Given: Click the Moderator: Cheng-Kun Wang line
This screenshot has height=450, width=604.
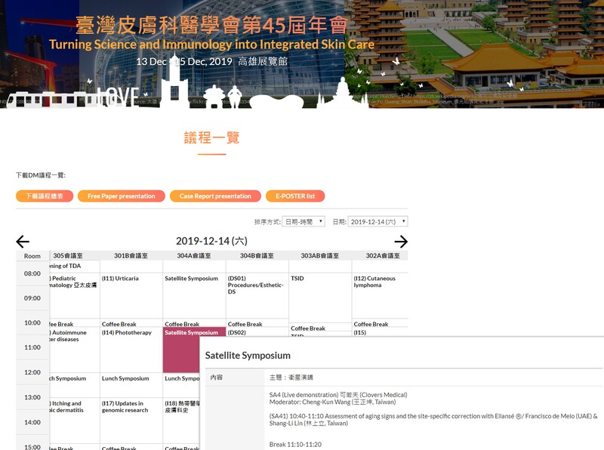Looking at the screenshot, I should (332, 402).
